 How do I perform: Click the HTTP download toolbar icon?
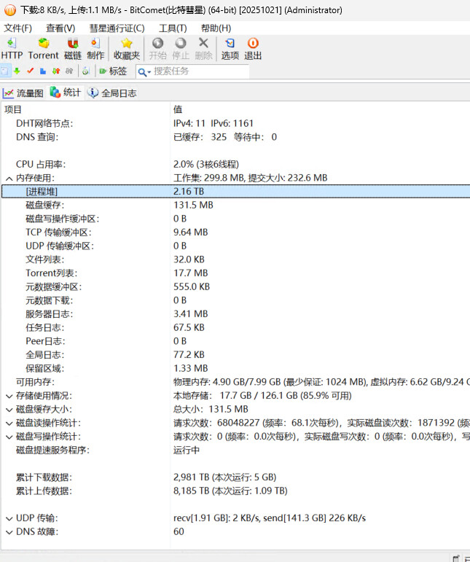[12, 49]
